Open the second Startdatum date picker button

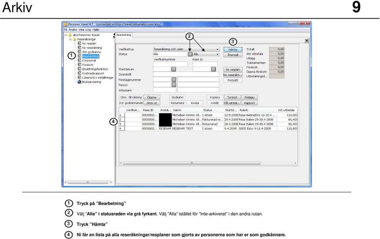tap(213, 69)
